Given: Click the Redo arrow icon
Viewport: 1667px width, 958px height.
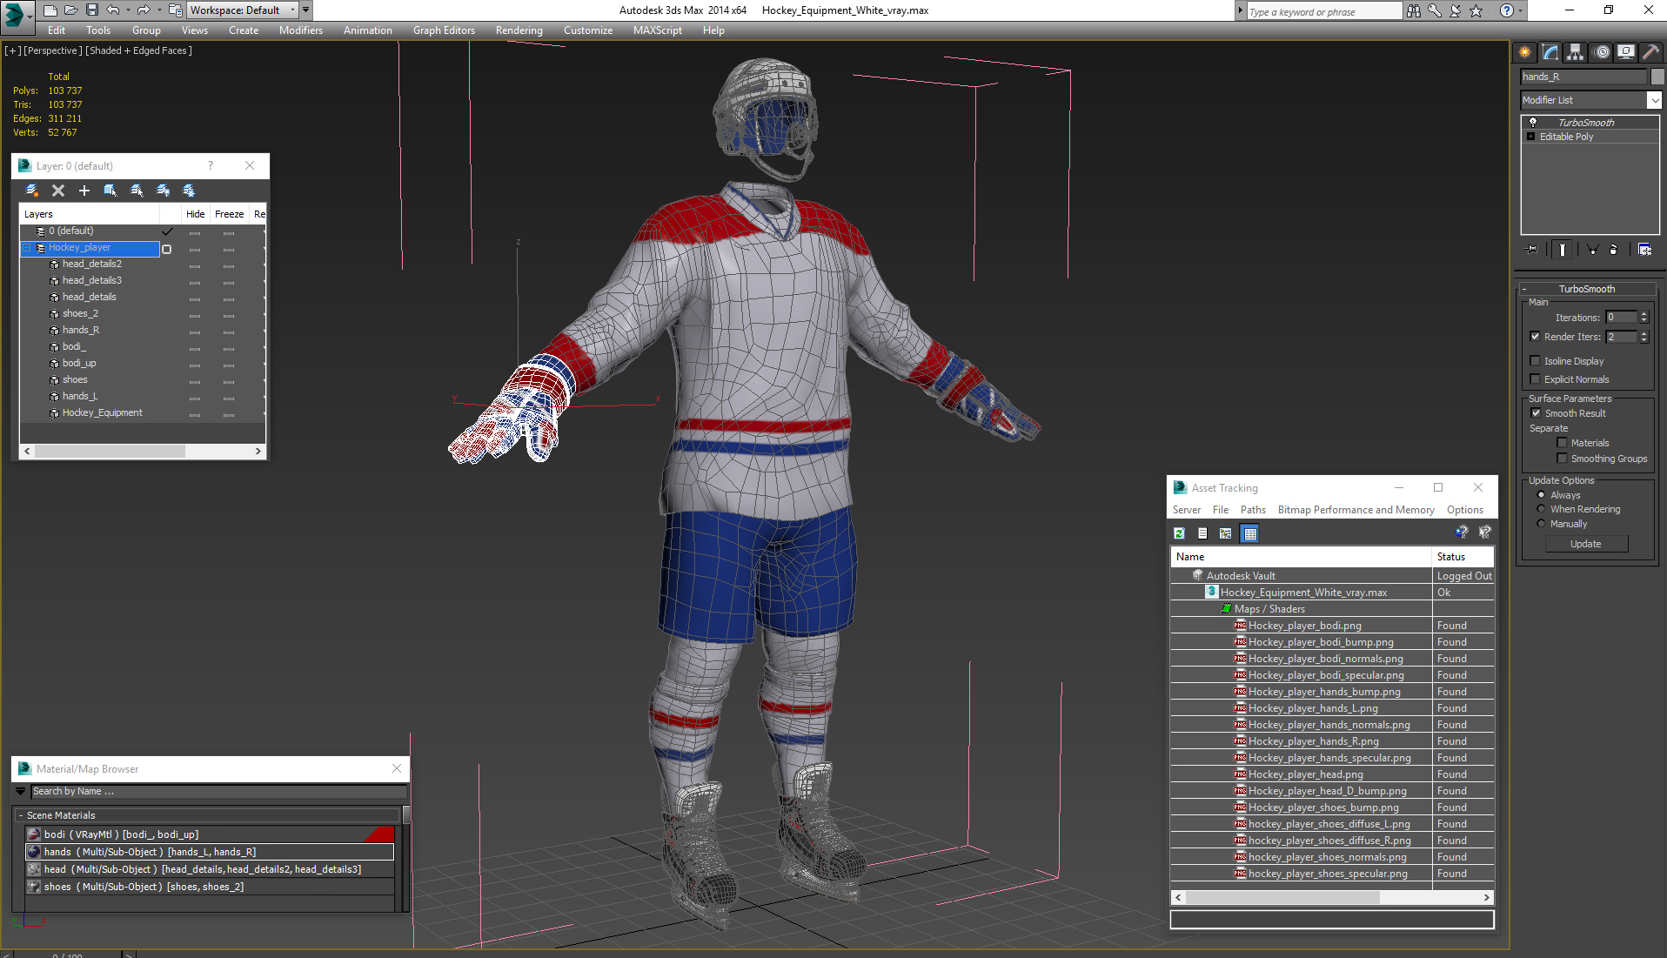Looking at the screenshot, I should (x=144, y=10).
